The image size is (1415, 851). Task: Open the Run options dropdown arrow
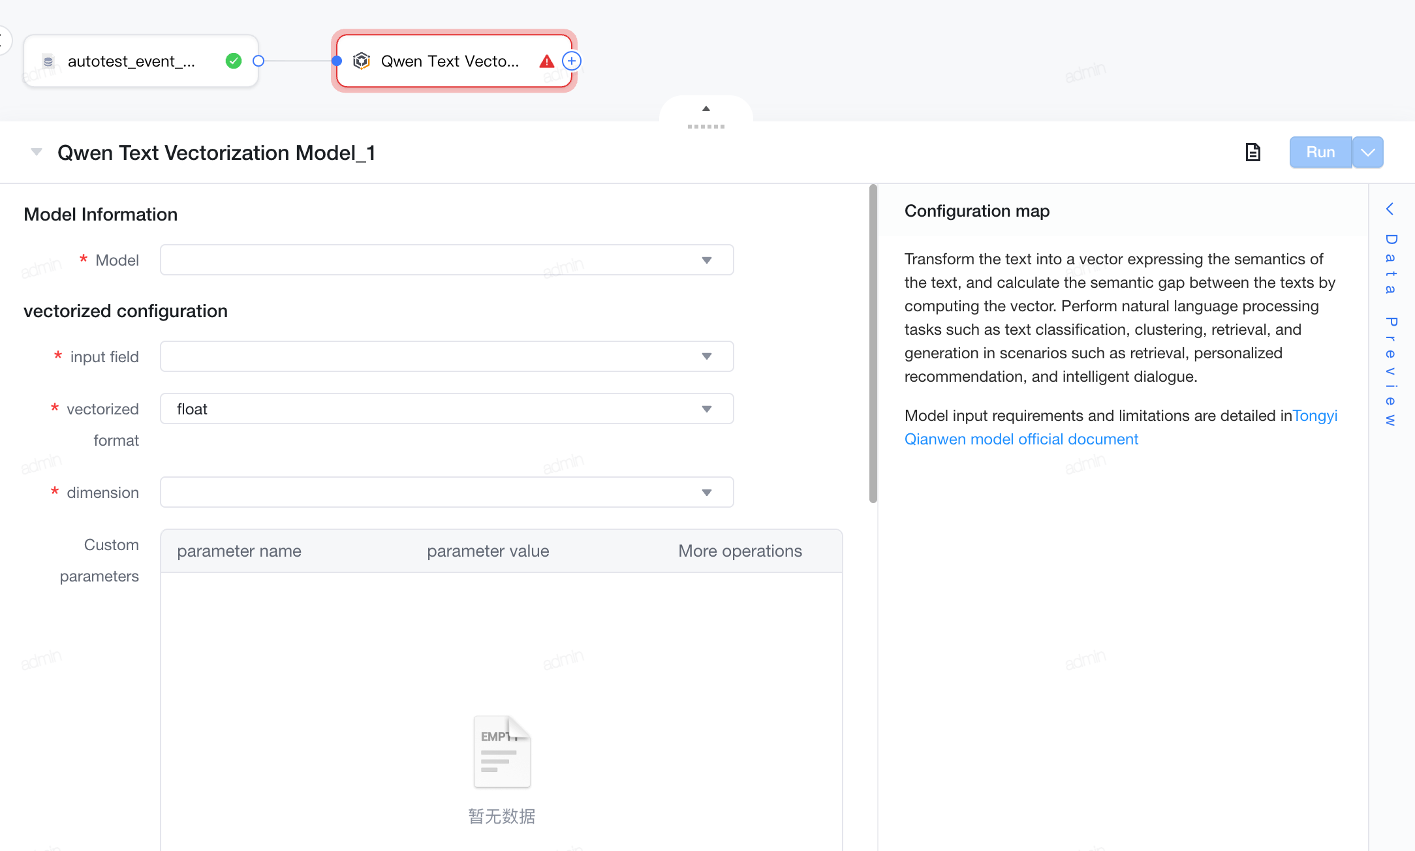1368,152
